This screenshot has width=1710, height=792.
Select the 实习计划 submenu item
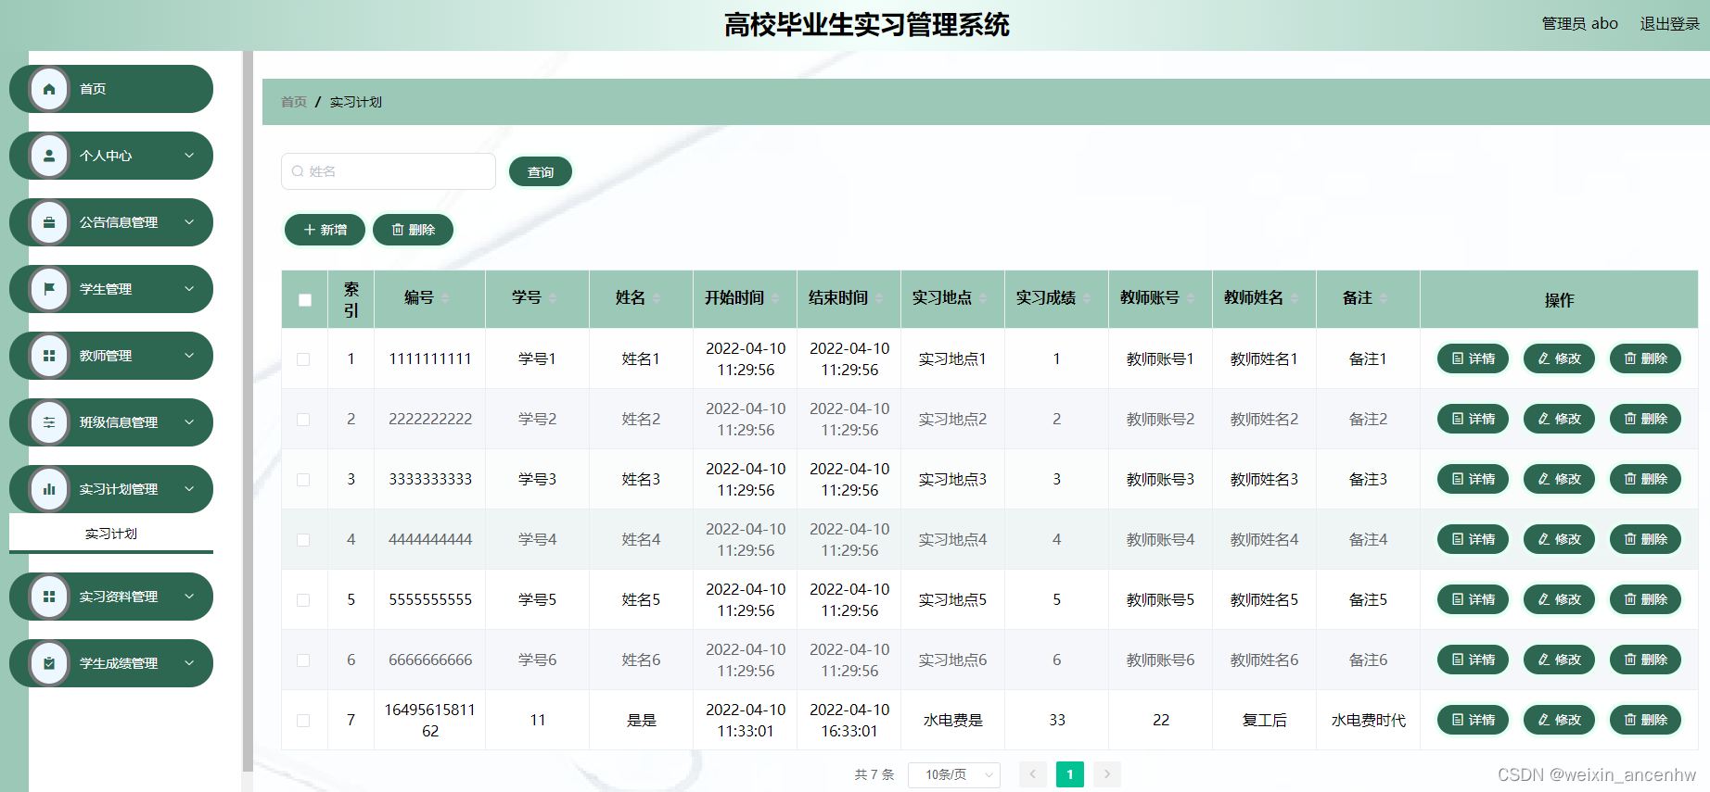(111, 534)
